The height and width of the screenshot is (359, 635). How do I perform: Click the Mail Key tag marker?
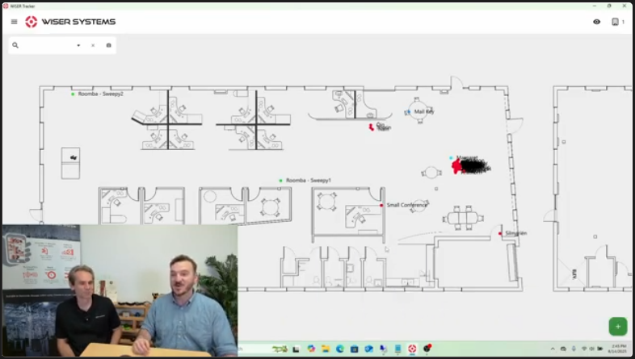click(409, 111)
